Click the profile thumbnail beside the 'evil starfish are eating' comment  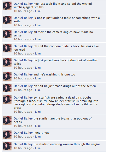pos(7,100)
